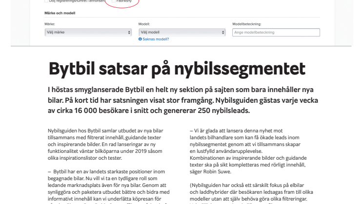Open the Välj modell dropdown
The image size is (364, 204).
182,33
